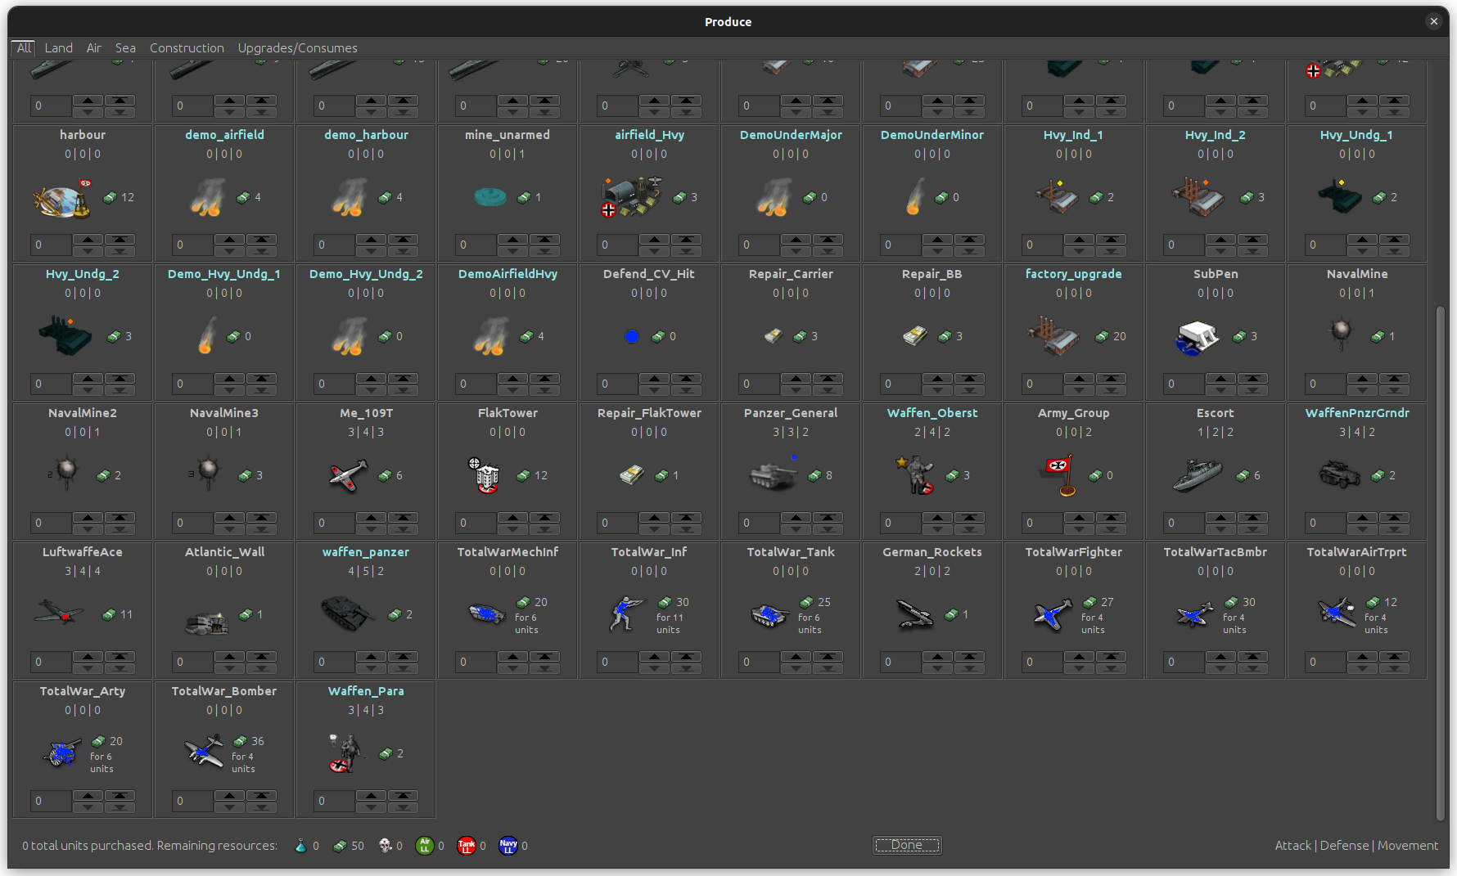Click the Defense label in the footer
The image size is (1457, 876).
[1344, 846]
